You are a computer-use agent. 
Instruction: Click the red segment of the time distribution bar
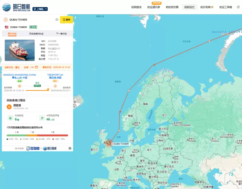click(x=53, y=135)
